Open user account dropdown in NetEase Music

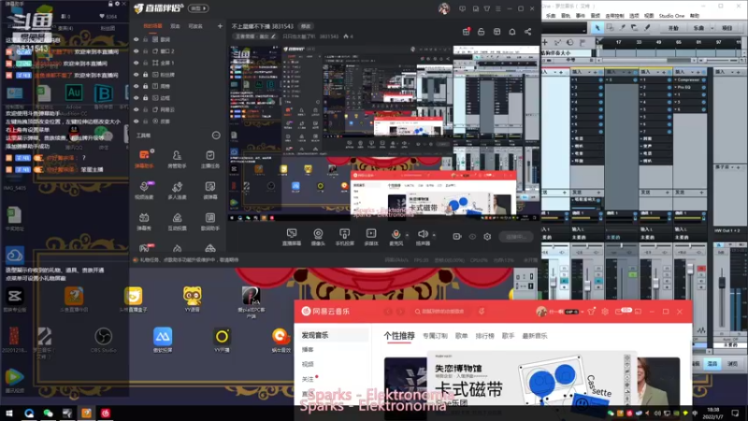click(582, 312)
